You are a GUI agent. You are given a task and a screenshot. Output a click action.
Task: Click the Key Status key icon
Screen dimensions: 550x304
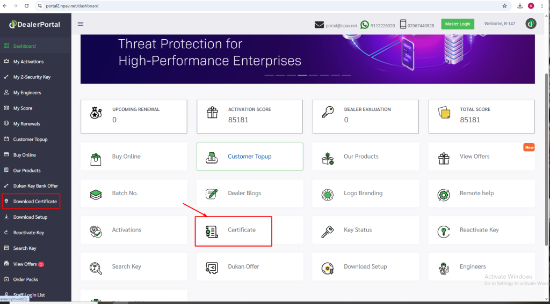[x=328, y=230]
